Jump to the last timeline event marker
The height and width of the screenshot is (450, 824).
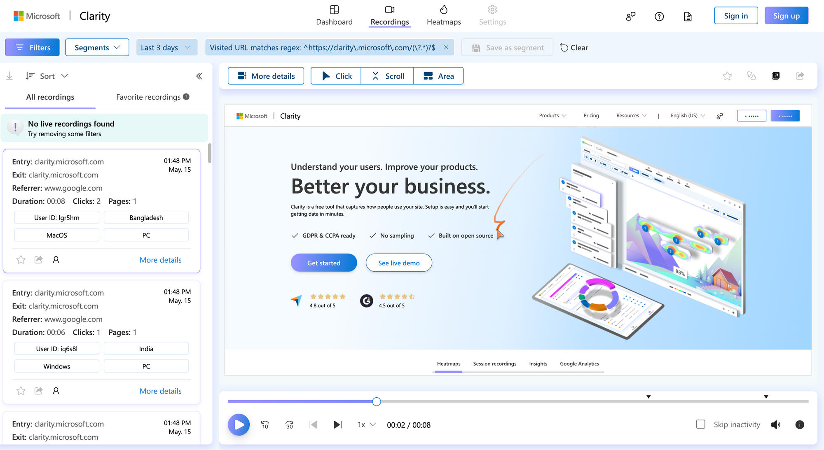(x=766, y=397)
